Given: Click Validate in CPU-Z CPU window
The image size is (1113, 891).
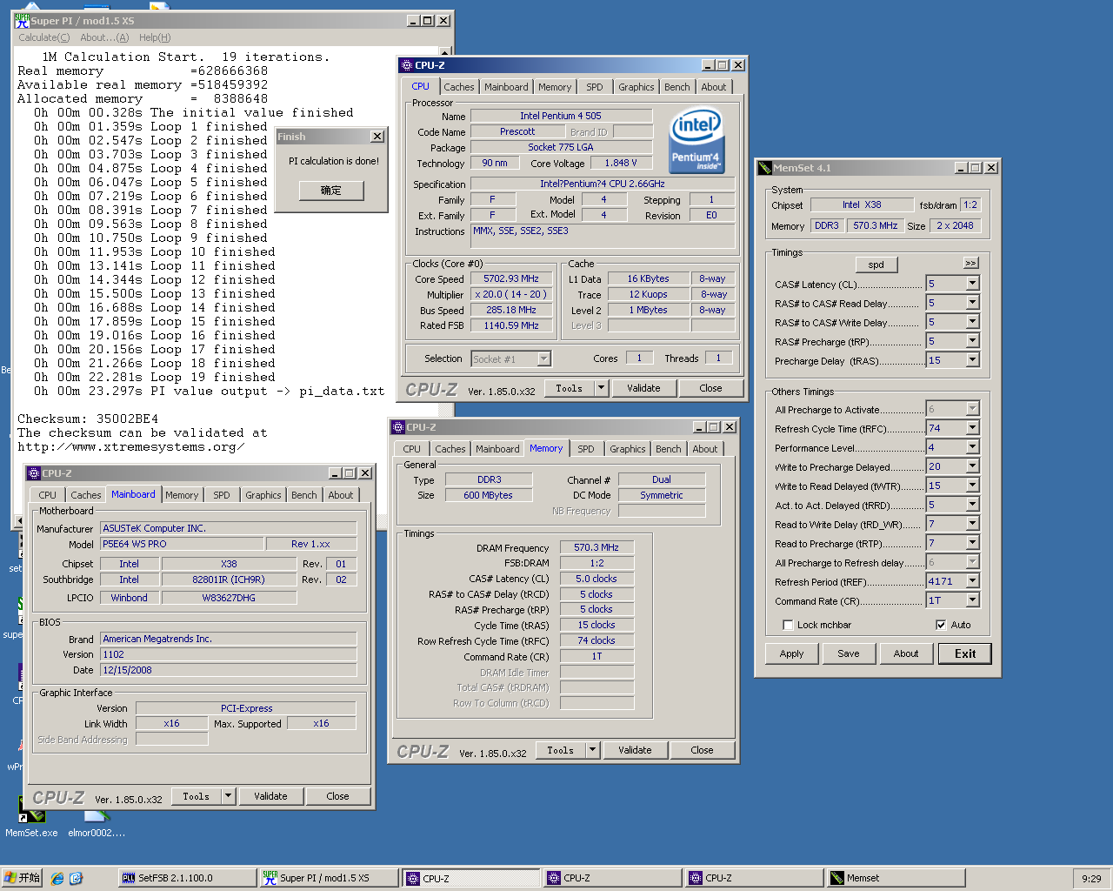Looking at the screenshot, I should coord(643,388).
